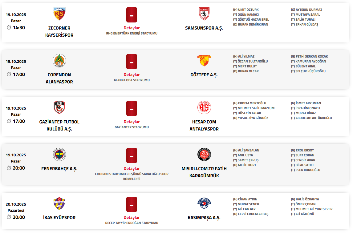
Task: Select the Gaziantep FK team logo
Action: 59,107
